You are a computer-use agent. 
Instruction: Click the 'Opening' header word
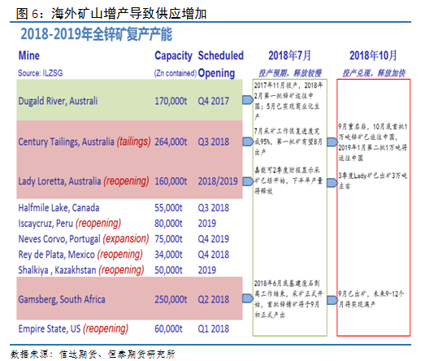pos(216,73)
